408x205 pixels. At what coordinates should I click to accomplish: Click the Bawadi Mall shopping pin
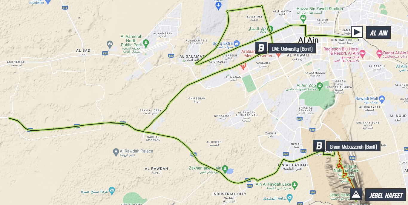pos(382,99)
